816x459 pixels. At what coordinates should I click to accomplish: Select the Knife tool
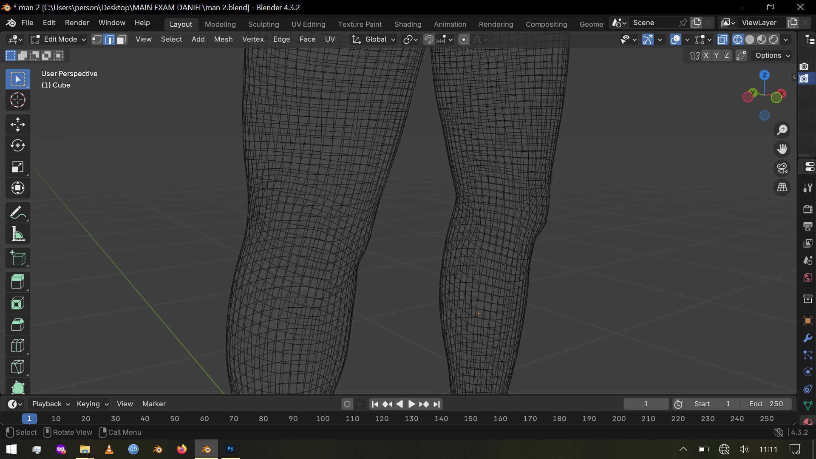[x=17, y=367]
